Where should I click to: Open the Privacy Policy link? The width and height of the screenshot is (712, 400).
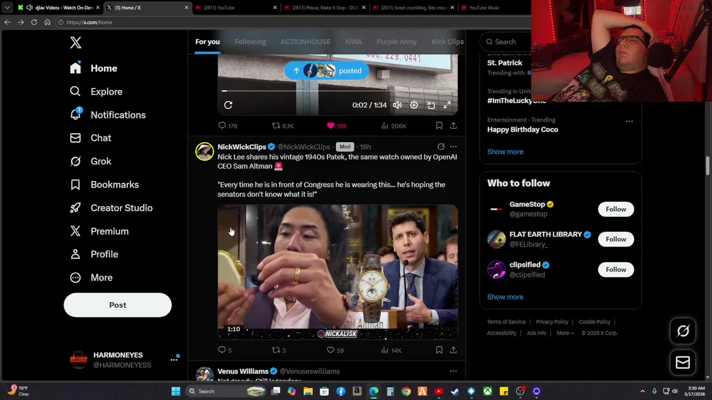tap(552, 322)
